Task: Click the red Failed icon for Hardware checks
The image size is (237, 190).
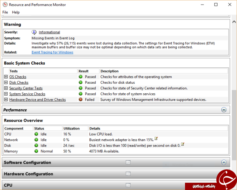Action: (81, 100)
